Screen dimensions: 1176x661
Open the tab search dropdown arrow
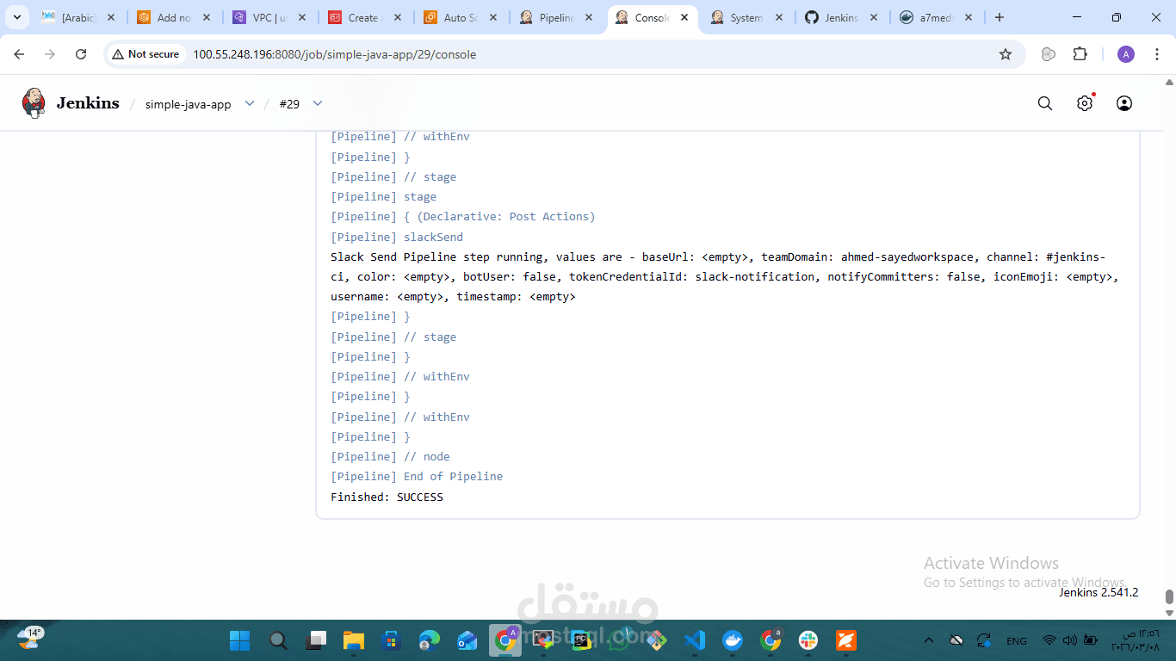(16, 17)
